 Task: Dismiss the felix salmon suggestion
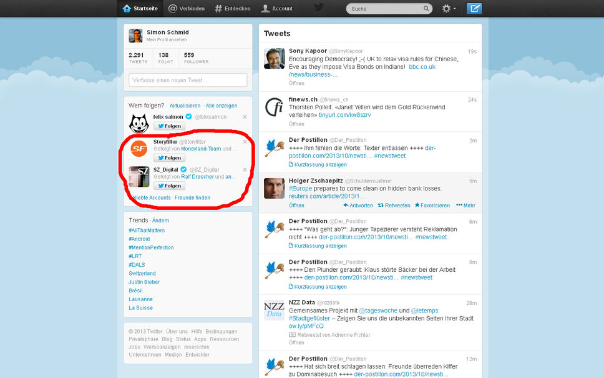tap(245, 117)
